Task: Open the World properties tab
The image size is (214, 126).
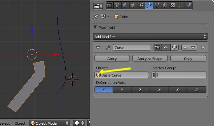Action: tap(125, 6)
